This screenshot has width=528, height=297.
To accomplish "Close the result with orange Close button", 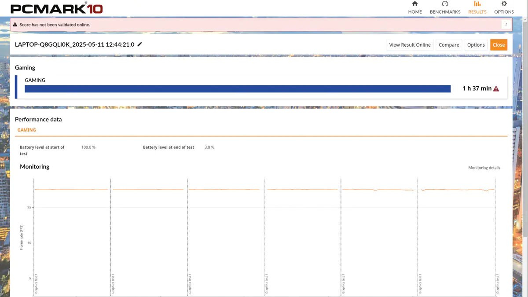I will click(499, 45).
